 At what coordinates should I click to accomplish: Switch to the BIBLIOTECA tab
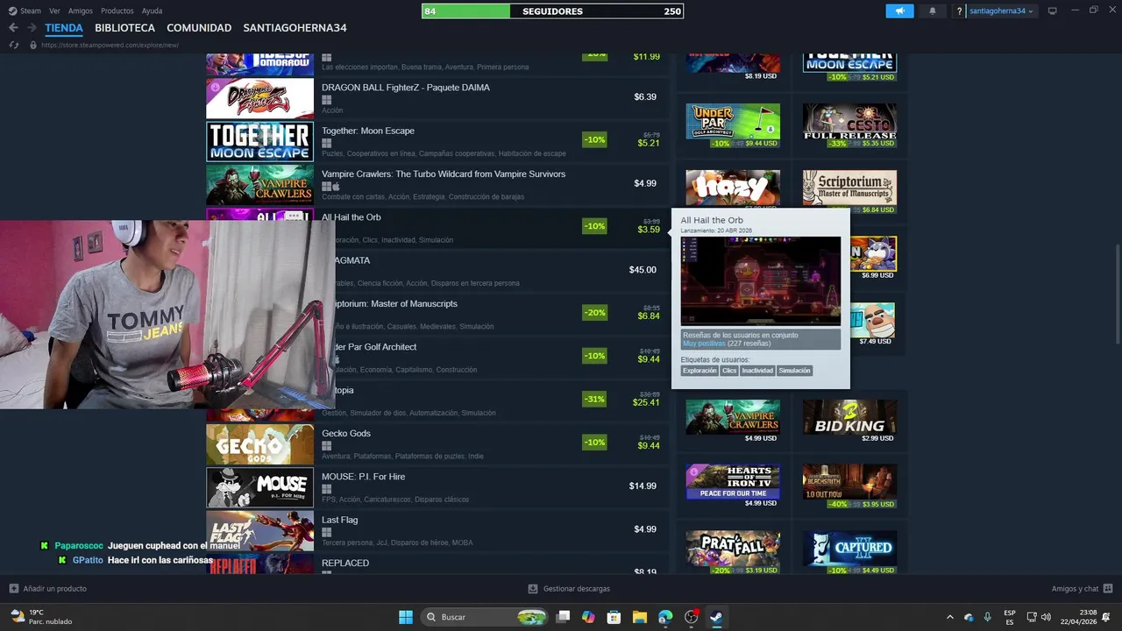pyautogui.click(x=124, y=28)
